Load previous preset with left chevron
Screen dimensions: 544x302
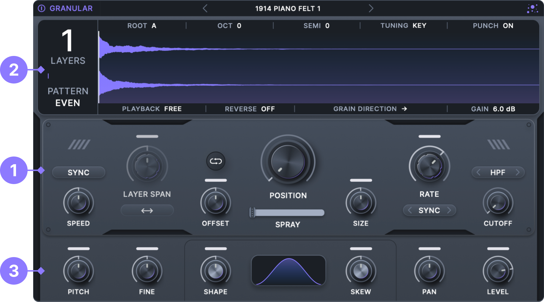205,9
